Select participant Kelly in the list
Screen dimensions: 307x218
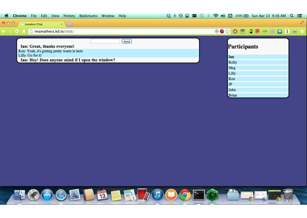[x=258, y=62]
